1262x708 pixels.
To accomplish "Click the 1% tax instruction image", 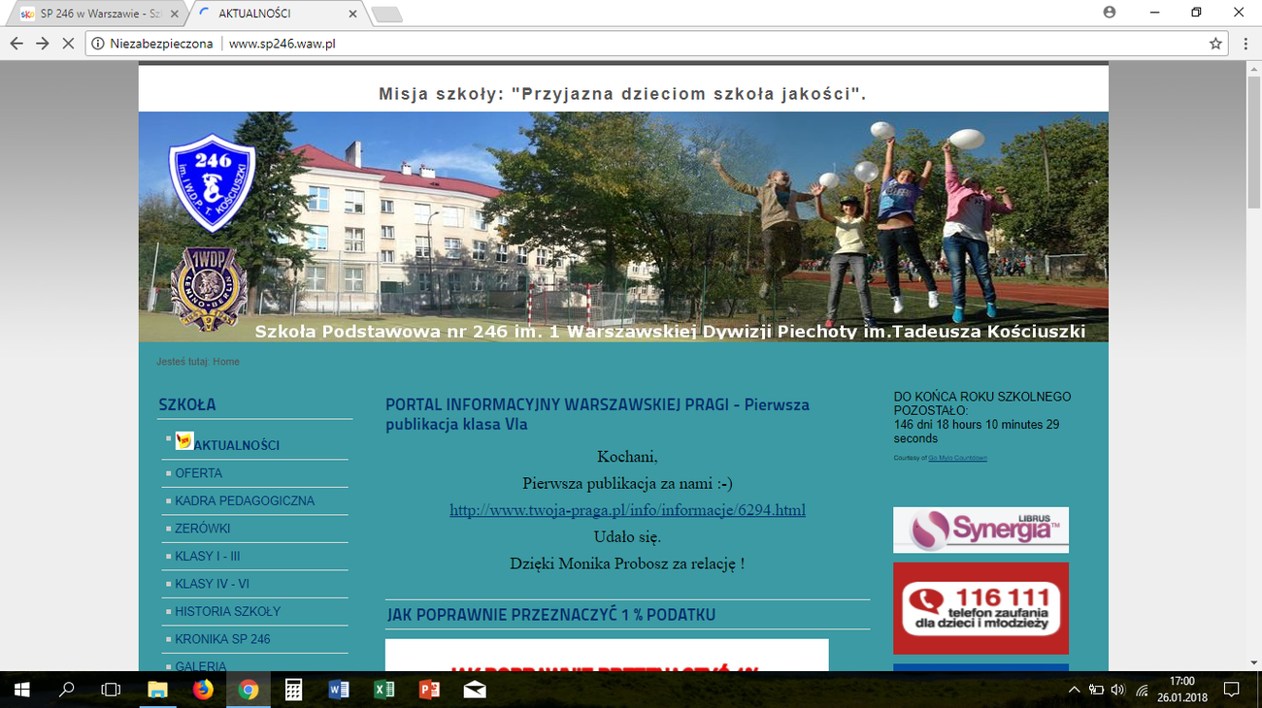I will click(x=607, y=655).
